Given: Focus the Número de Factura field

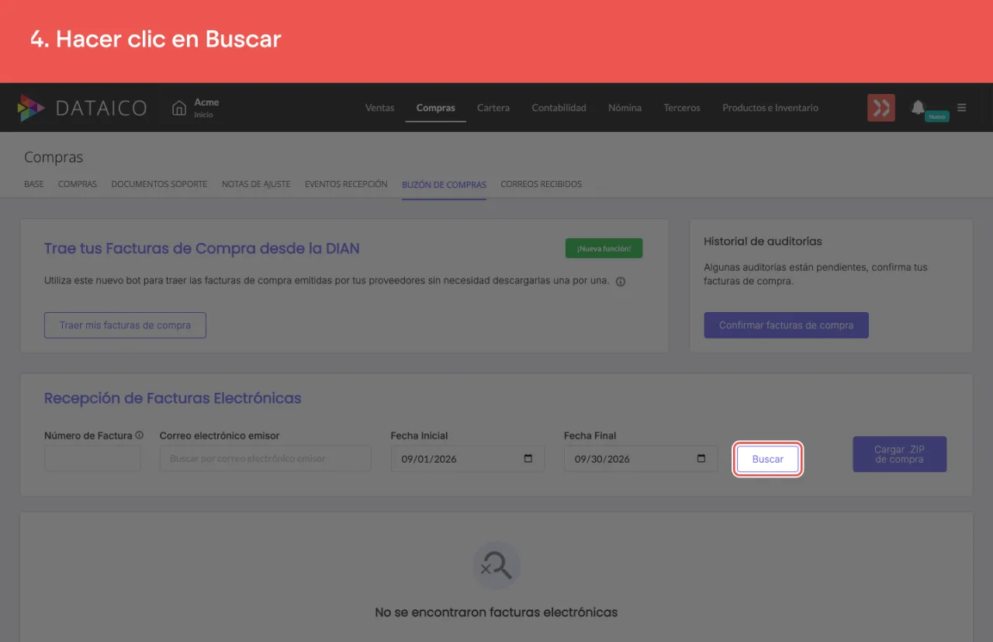Looking at the screenshot, I should (92, 458).
